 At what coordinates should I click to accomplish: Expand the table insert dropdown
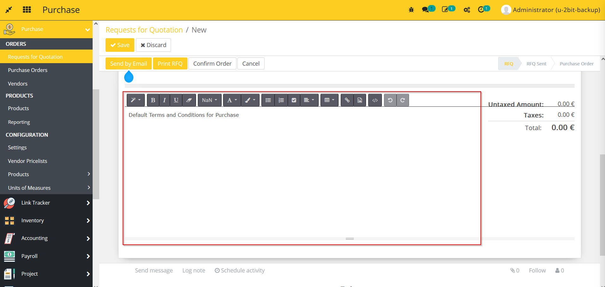pos(329,100)
